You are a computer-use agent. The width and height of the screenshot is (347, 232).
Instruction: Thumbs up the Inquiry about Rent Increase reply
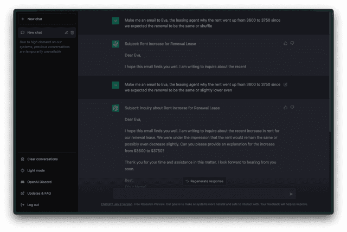pyautogui.click(x=286, y=108)
